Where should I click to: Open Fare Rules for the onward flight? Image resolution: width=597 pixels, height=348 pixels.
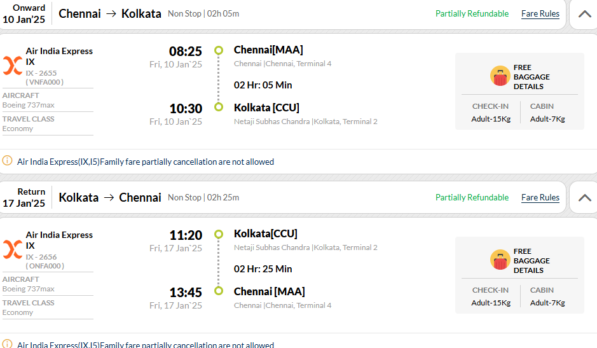coord(540,14)
